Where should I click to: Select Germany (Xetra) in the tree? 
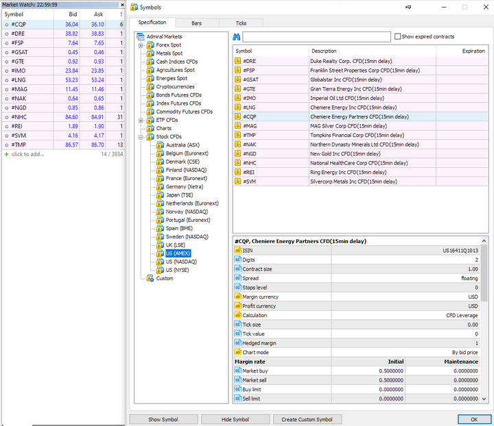(185, 186)
